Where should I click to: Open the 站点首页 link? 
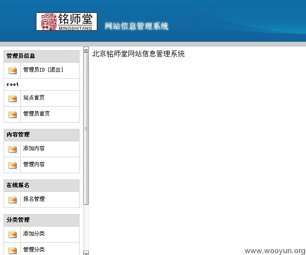tap(34, 97)
